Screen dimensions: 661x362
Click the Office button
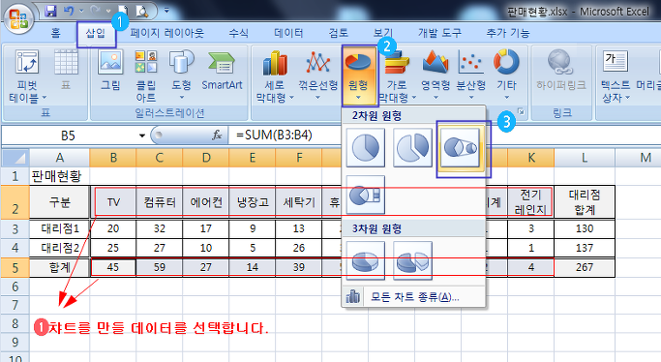(18, 18)
